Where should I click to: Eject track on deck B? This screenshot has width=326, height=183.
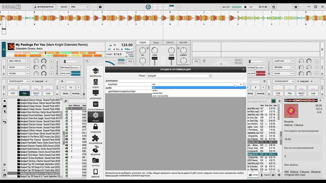tap(204, 61)
